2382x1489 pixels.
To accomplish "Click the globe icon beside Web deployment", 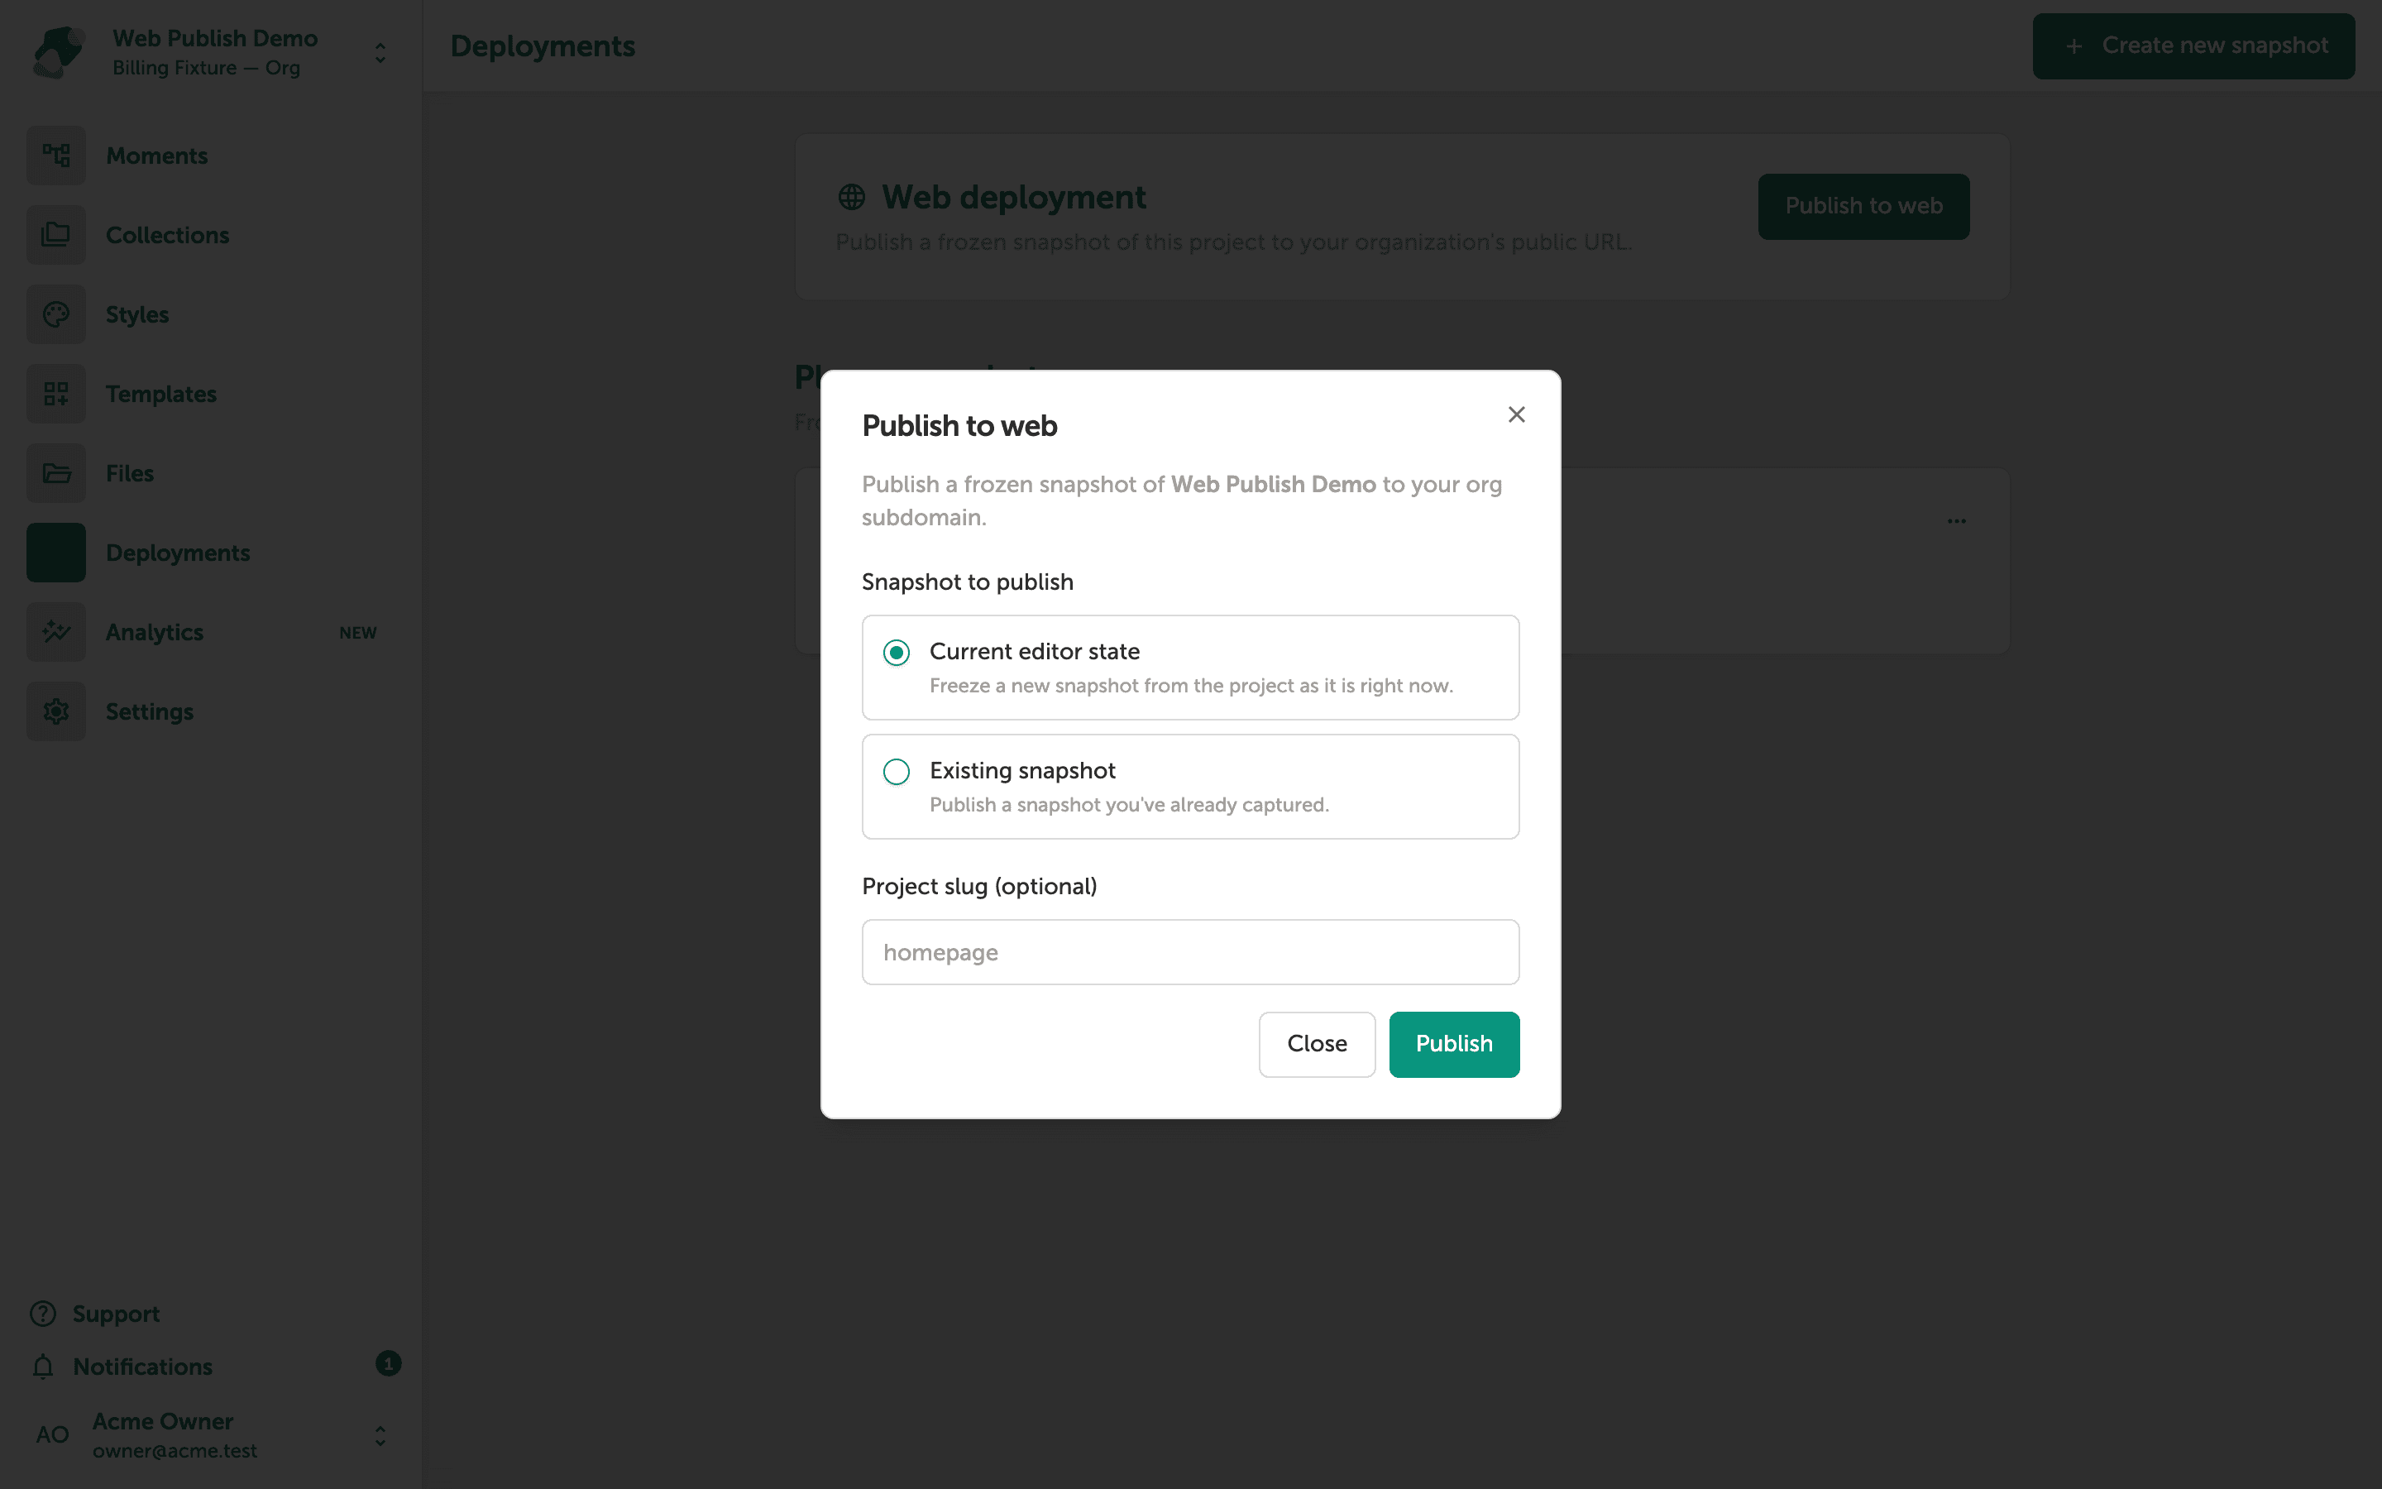I will click(851, 197).
